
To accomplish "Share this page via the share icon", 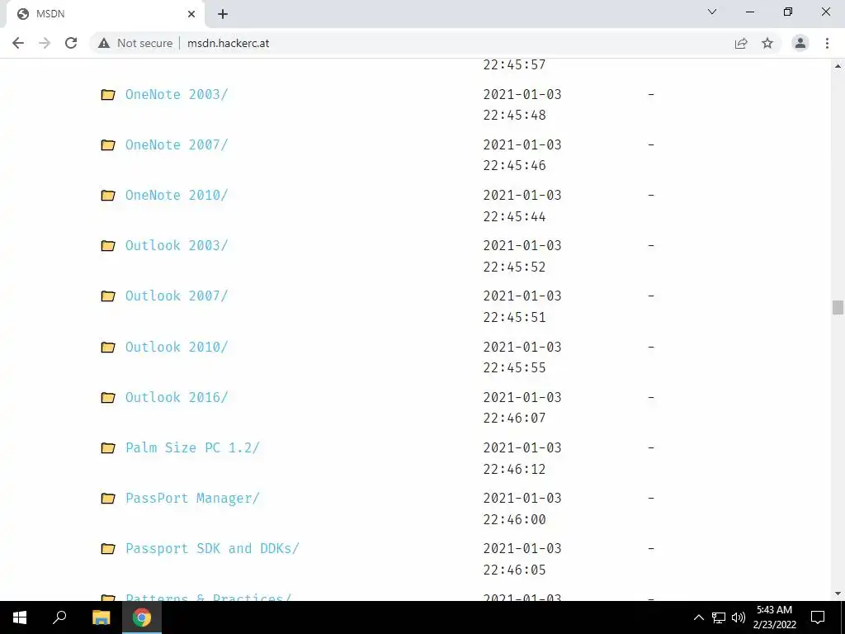I will [741, 43].
